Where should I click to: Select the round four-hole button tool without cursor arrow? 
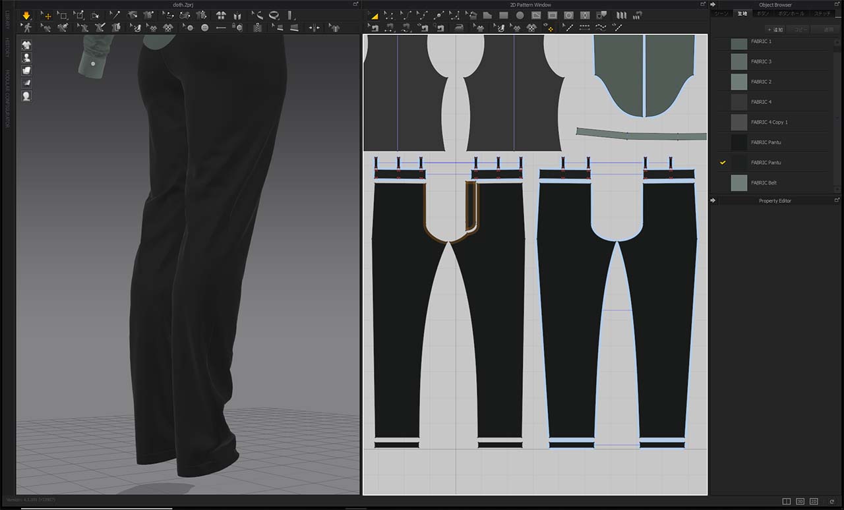pos(204,27)
